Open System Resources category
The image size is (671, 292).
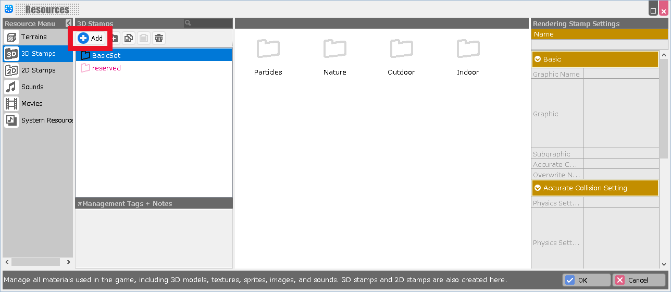click(x=47, y=120)
